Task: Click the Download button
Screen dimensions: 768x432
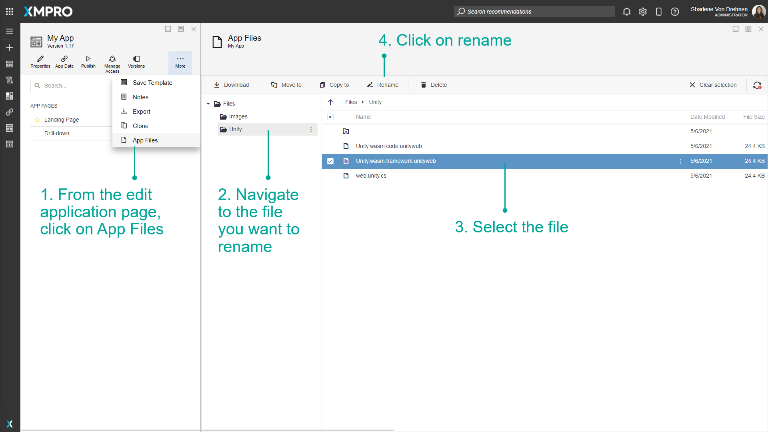Action: 231,85
